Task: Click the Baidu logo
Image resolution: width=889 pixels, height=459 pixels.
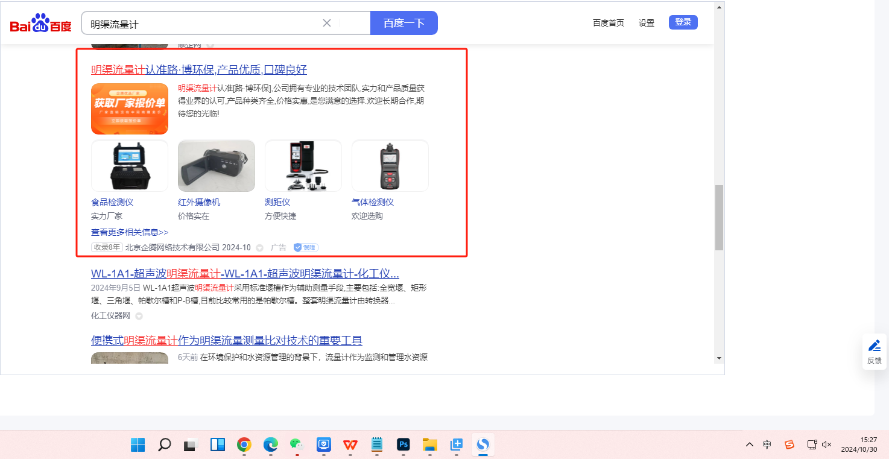Action: (x=41, y=24)
